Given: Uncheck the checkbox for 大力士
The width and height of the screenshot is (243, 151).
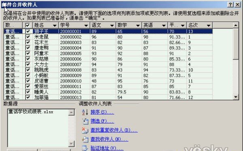Looking at the screenshot, I should point(28,64).
